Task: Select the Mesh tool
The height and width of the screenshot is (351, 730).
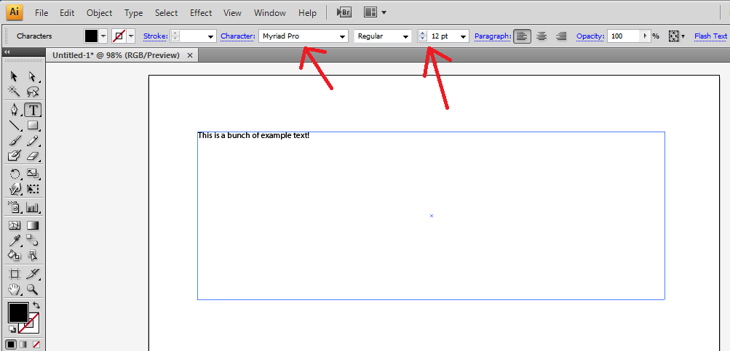Action: pyautogui.click(x=15, y=226)
